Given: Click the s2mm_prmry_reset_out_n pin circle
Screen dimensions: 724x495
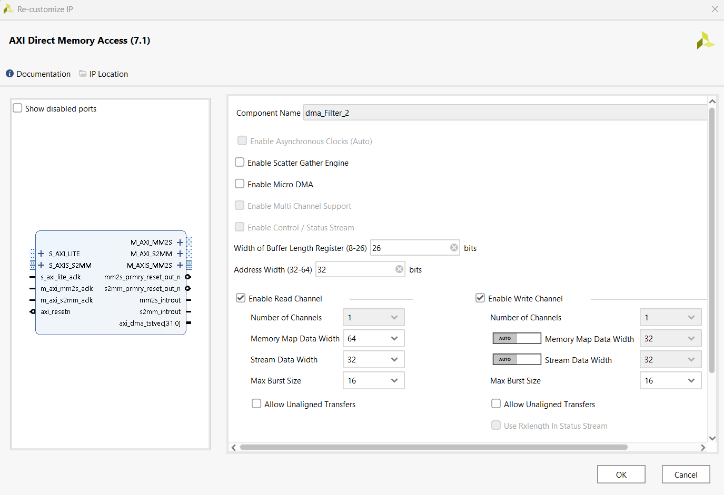Looking at the screenshot, I should [189, 289].
